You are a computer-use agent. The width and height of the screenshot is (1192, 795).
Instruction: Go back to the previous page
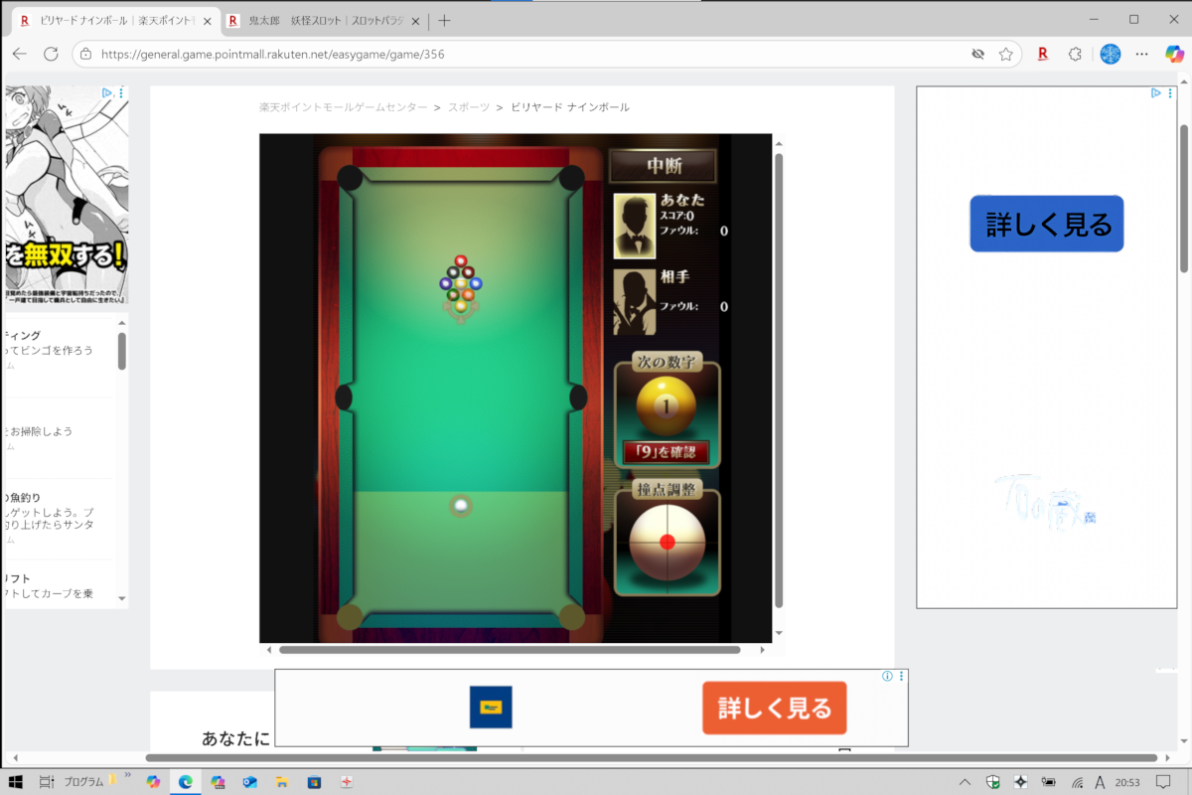(x=20, y=54)
